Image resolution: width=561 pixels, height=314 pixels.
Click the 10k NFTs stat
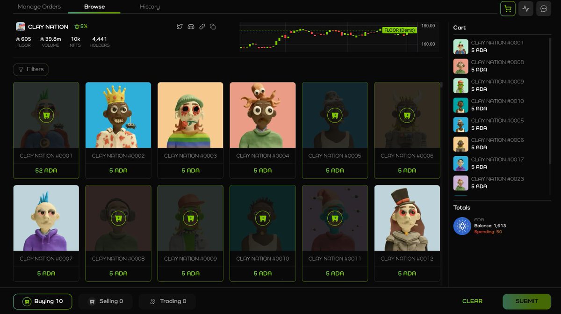(x=75, y=39)
